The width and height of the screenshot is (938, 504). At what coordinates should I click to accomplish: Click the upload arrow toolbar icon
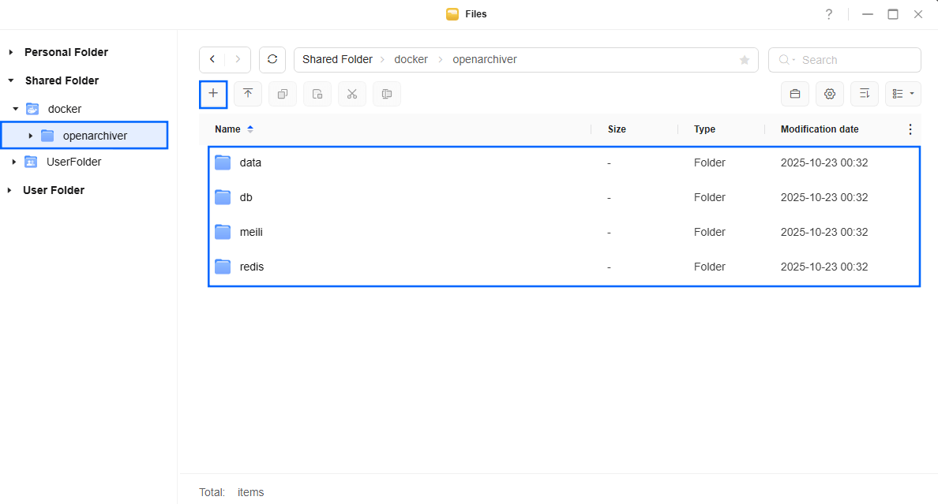pyautogui.click(x=248, y=94)
